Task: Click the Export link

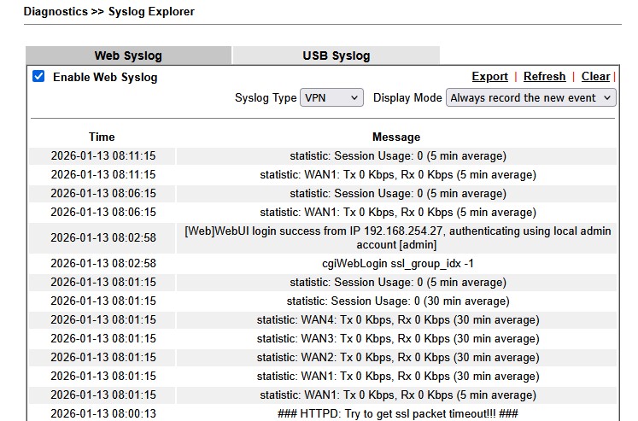Action: [x=489, y=77]
